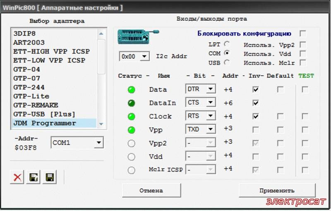
Task: Click the adapter list scrollbar thumb
Action: coord(101,56)
